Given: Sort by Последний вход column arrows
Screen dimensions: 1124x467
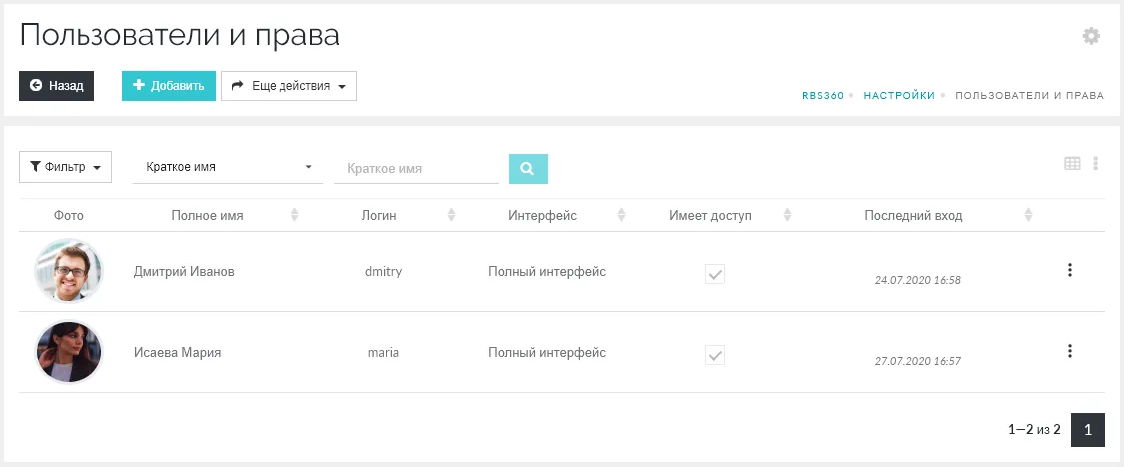Looking at the screenshot, I should click(x=1028, y=215).
